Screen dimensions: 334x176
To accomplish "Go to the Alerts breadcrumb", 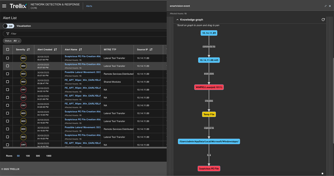I will click(89, 6).
